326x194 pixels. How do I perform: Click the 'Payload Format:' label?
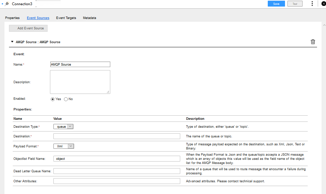pyautogui.click(x=26, y=146)
